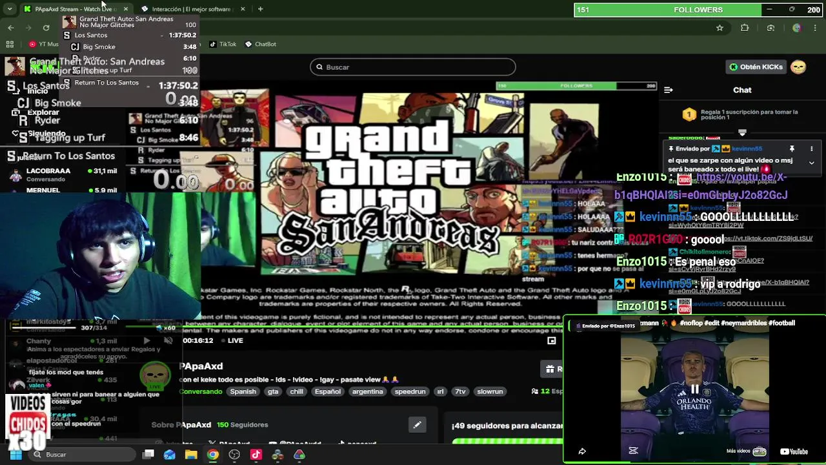Image resolution: width=826 pixels, height=465 pixels.
Task: Expand the pinned message chevron
Action: pyautogui.click(x=812, y=163)
